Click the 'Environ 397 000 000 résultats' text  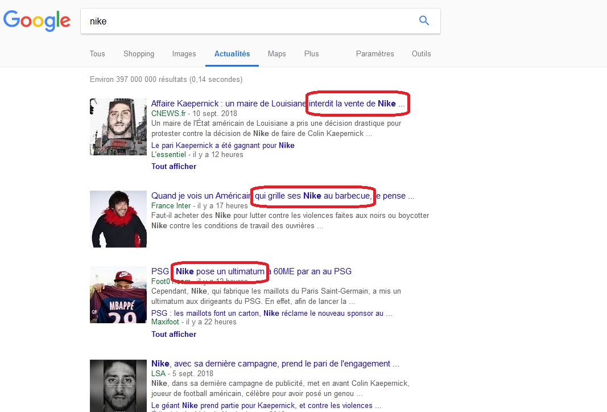pos(166,79)
